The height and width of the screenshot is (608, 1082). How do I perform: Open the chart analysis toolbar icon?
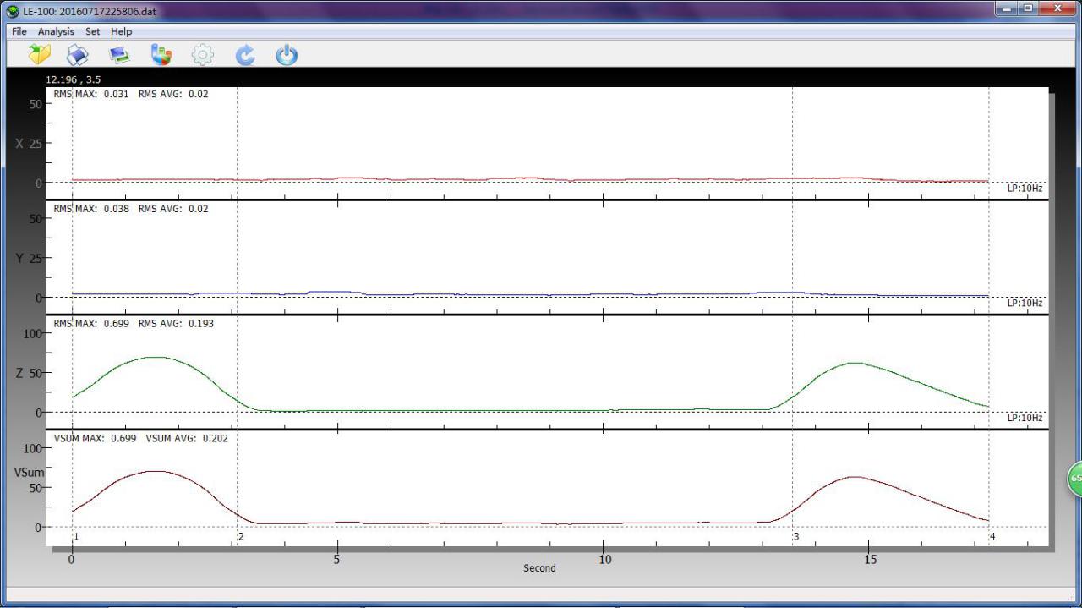[161, 55]
